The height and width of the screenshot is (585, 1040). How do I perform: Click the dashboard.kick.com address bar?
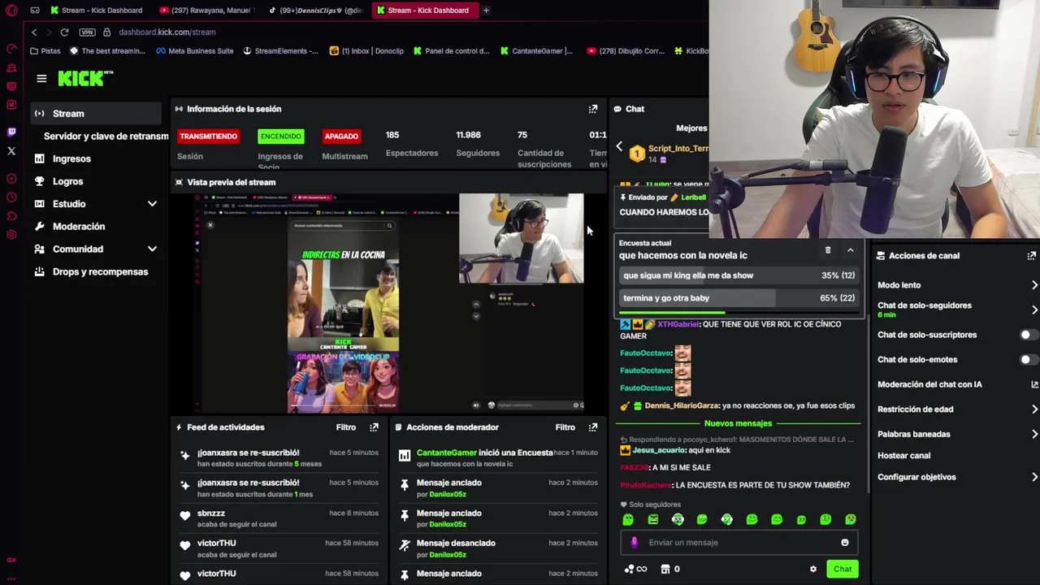click(167, 32)
